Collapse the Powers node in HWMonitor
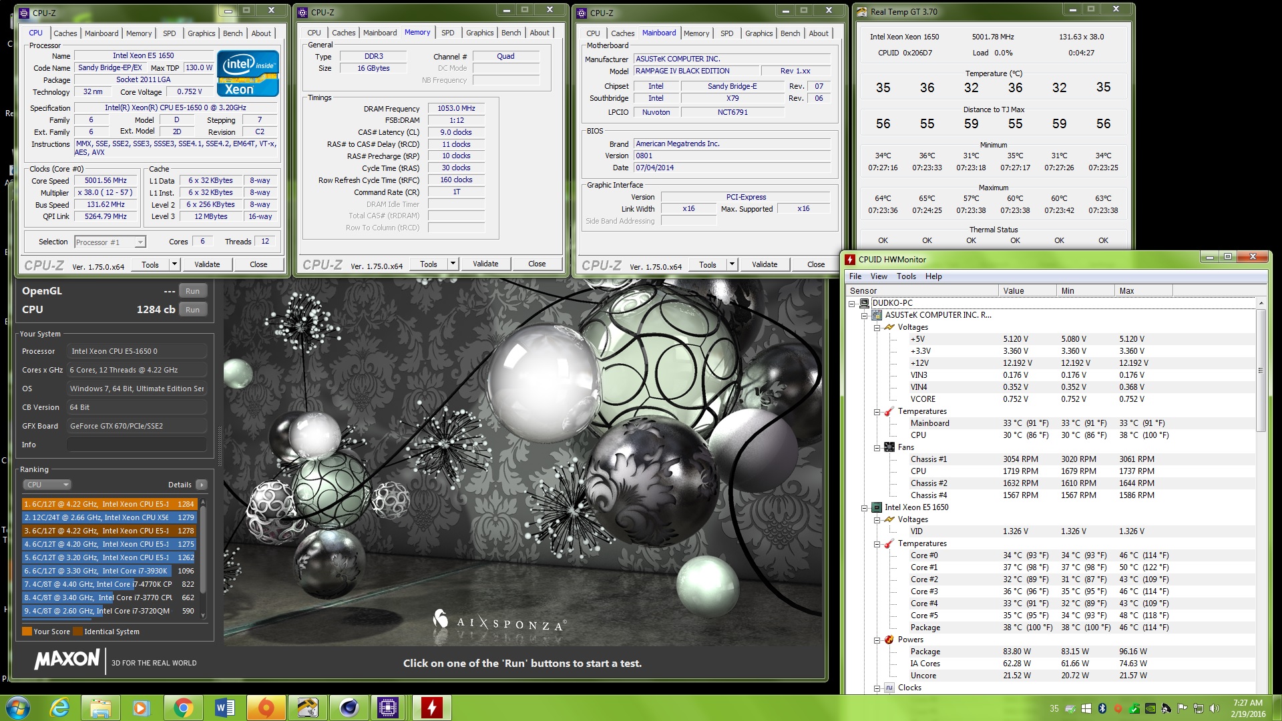Screen dimensions: 1282x721 click(877, 640)
